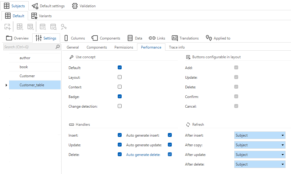Enable the Layout use concept checkbox

point(120,77)
